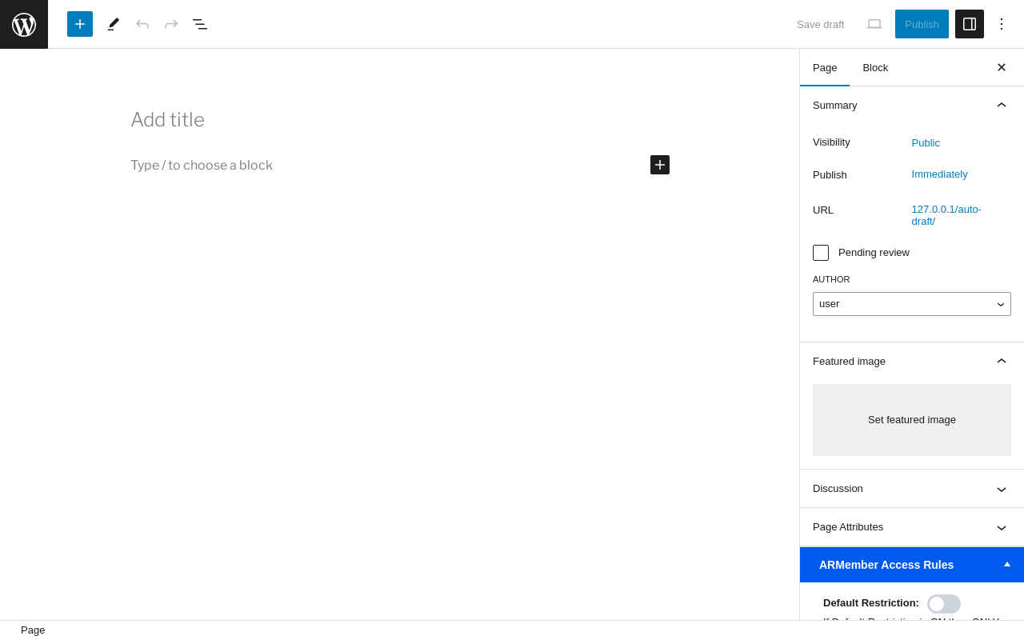Screen dimensions: 1024x640
Task: Click the WordPress logo icon
Action: (x=24, y=24)
